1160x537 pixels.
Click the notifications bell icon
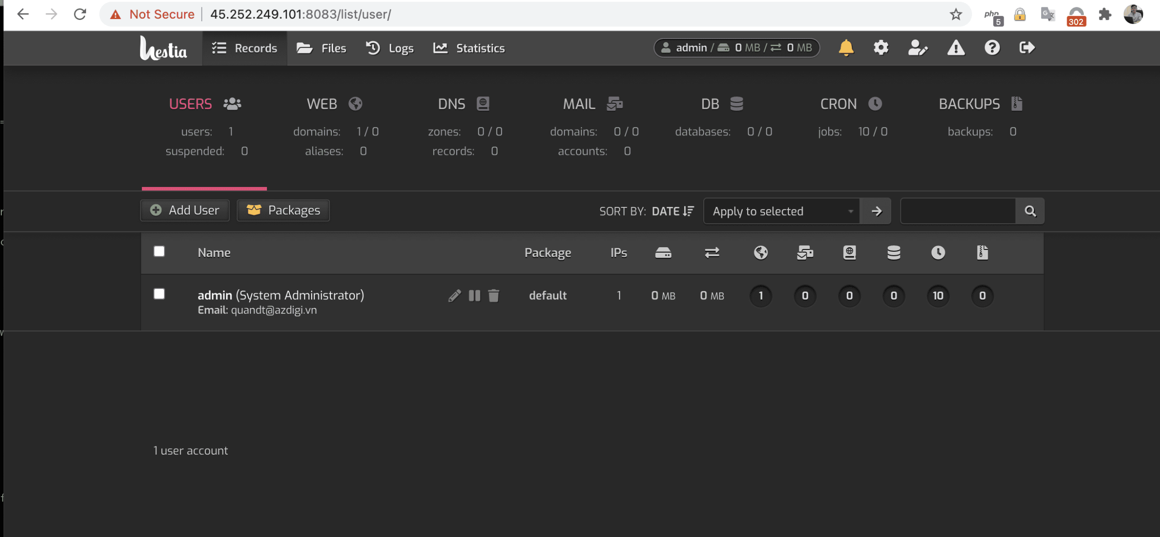[846, 48]
